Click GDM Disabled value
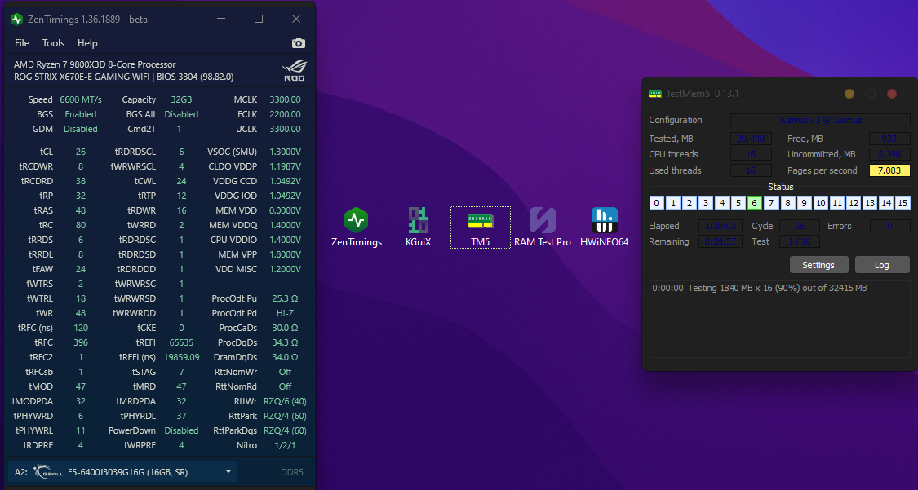Viewport: 918px width, 490px height. pyautogui.click(x=81, y=129)
